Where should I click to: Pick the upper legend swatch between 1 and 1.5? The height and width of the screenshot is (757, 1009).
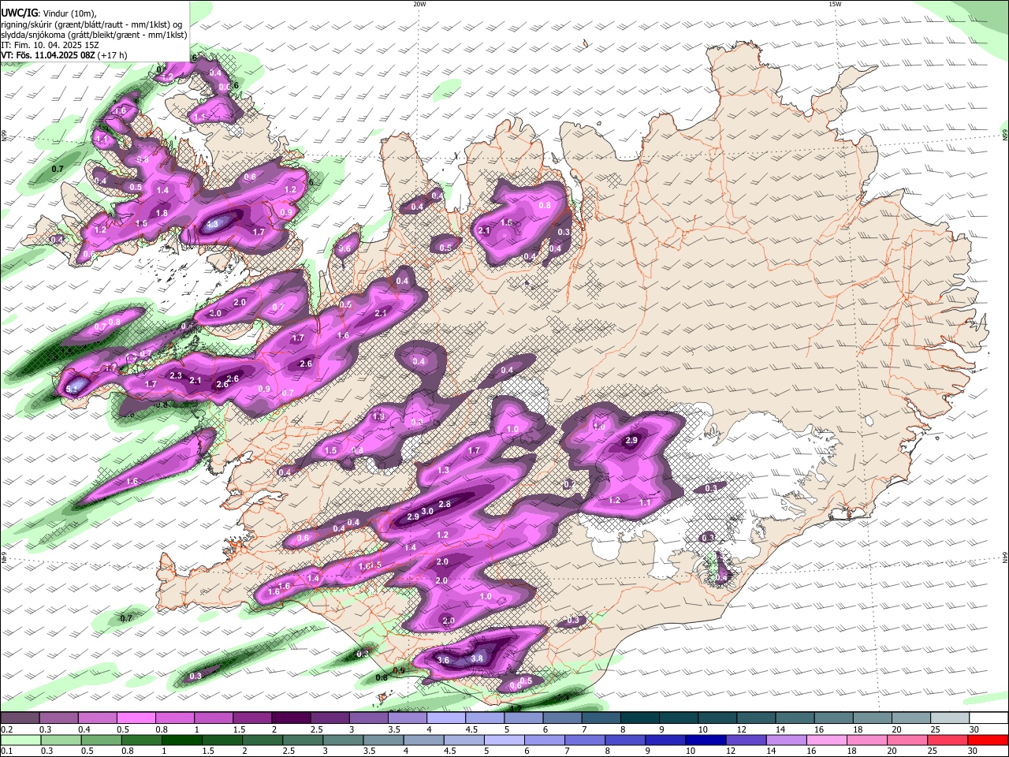tap(213, 718)
